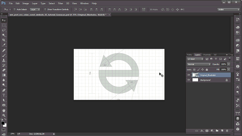The width and height of the screenshot is (242, 136).
Task: Switch to the Channels tab
Action: (x=207, y=55)
